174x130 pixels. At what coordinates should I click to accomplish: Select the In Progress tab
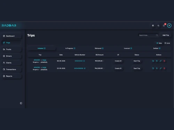tap(70, 48)
